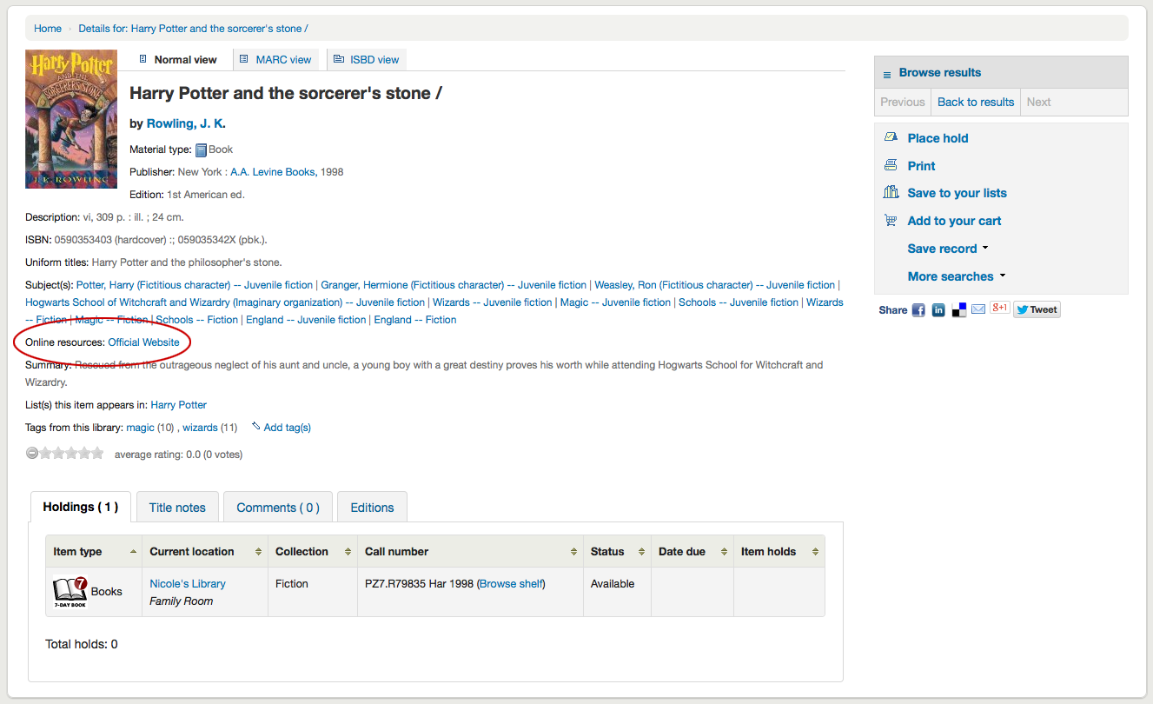
Task: Click the Print printer icon
Action: pos(891,166)
